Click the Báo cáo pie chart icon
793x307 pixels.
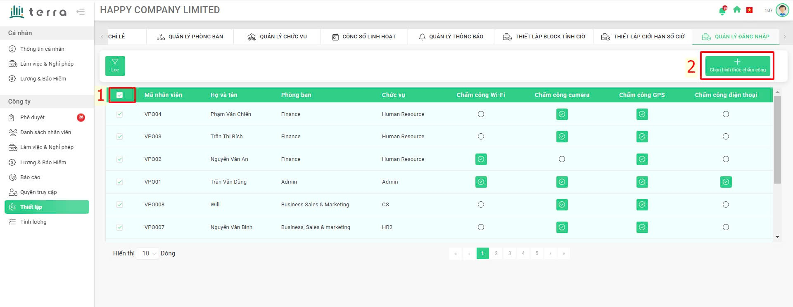click(12, 177)
